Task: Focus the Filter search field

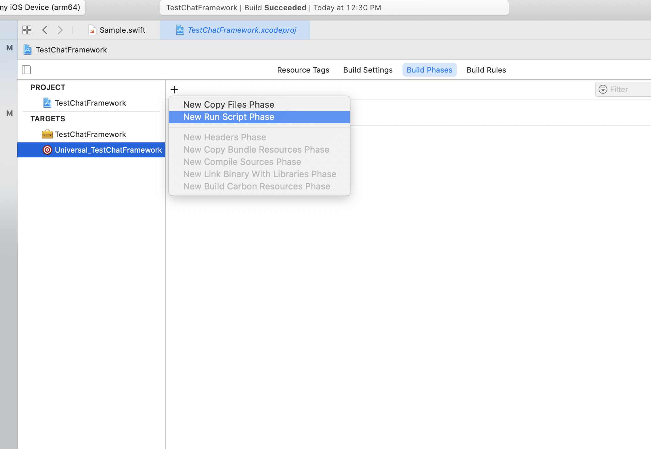Action: (x=623, y=89)
